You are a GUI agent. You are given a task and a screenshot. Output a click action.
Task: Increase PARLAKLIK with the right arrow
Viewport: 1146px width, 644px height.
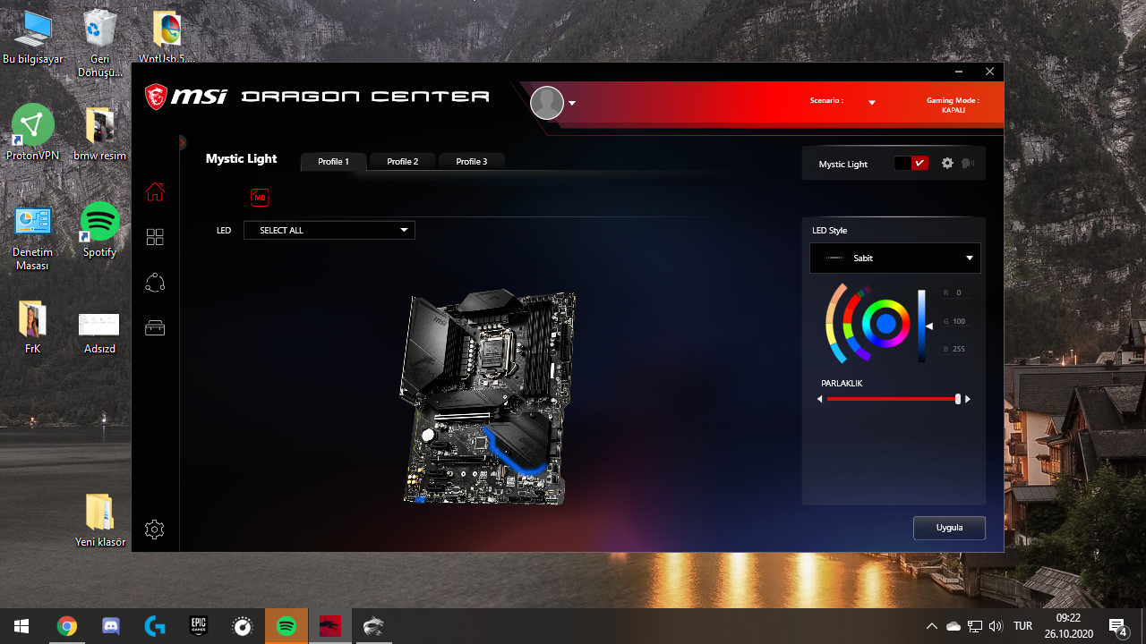(968, 400)
